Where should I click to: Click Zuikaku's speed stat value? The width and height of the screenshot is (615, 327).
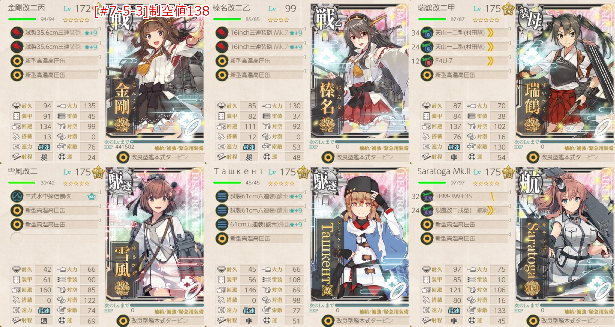pos(454,147)
